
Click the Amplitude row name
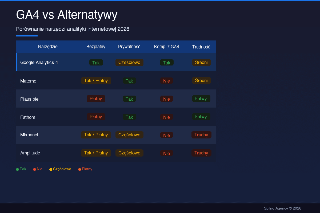[30, 153]
